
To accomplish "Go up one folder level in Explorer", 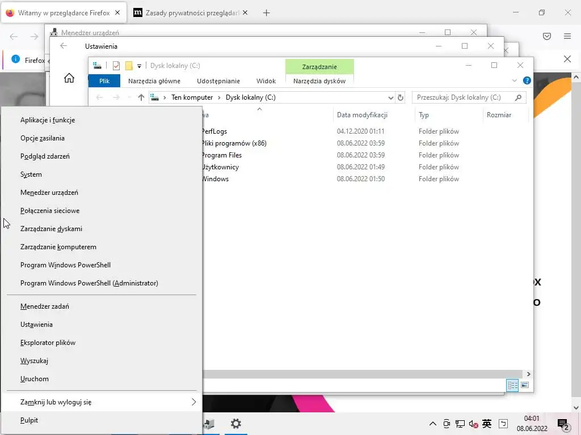I will pyautogui.click(x=141, y=97).
